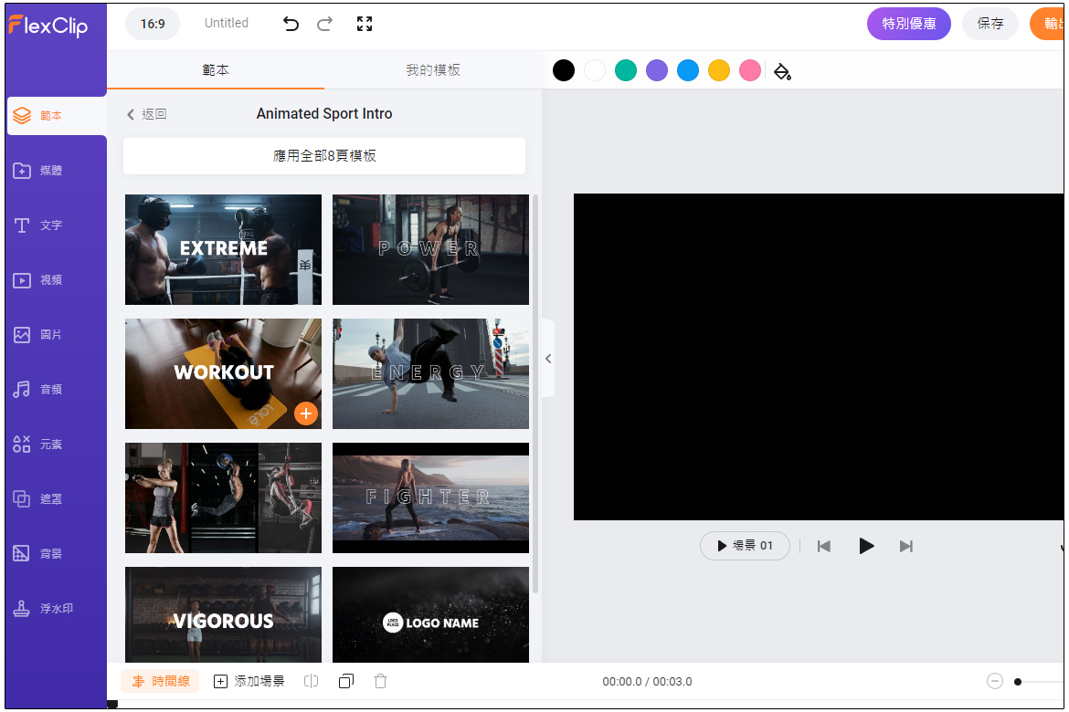Redo the last action
The width and height of the screenshot is (1069, 712).
325,24
